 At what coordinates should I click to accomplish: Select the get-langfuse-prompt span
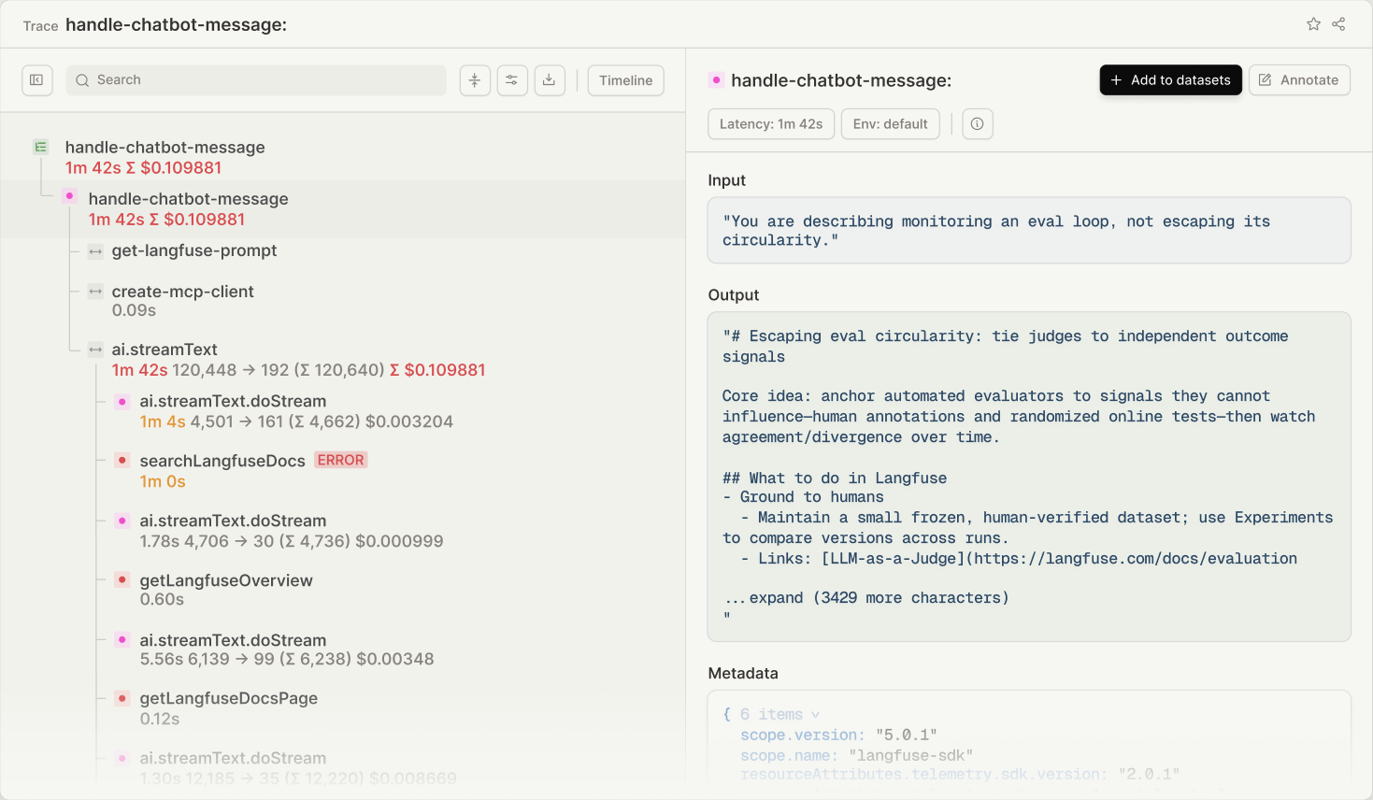[x=193, y=250]
